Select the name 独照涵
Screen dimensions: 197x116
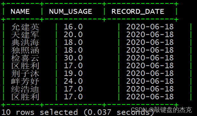click(25, 50)
